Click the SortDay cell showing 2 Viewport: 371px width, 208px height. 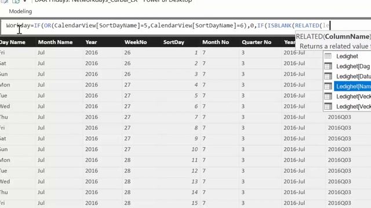(196, 64)
